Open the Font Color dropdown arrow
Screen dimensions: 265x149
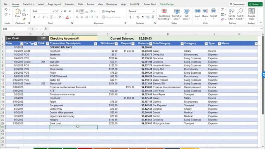tap(70, 17)
